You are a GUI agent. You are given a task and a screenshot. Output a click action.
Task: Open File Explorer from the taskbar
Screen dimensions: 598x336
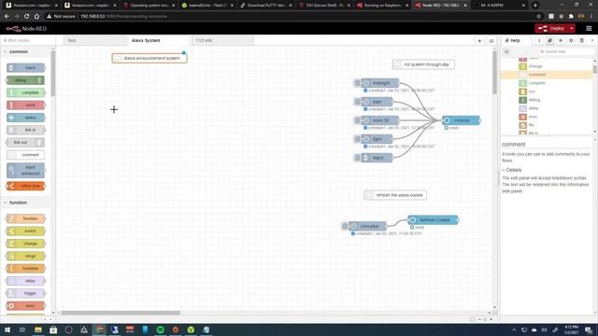38,329
